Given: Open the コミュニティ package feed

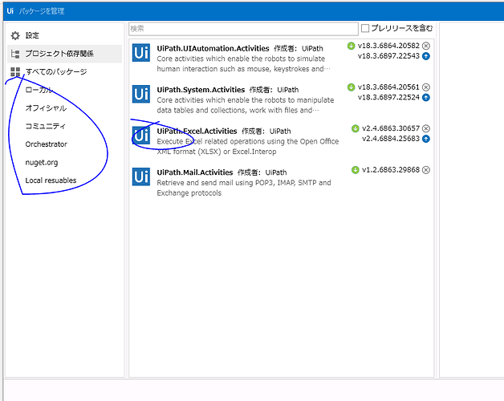Looking at the screenshot, I should [45, 126].
